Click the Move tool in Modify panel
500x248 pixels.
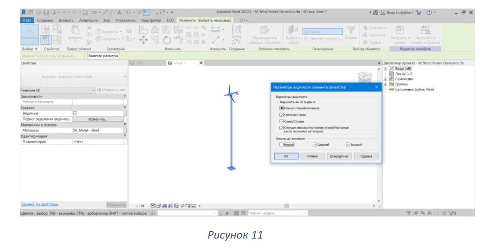coord(144,40)
